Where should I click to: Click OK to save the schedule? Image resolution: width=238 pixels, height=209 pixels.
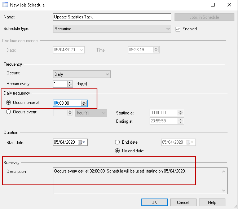coord(154,202)
